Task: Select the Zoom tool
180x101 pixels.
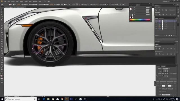Action: (x=2, y=72)
